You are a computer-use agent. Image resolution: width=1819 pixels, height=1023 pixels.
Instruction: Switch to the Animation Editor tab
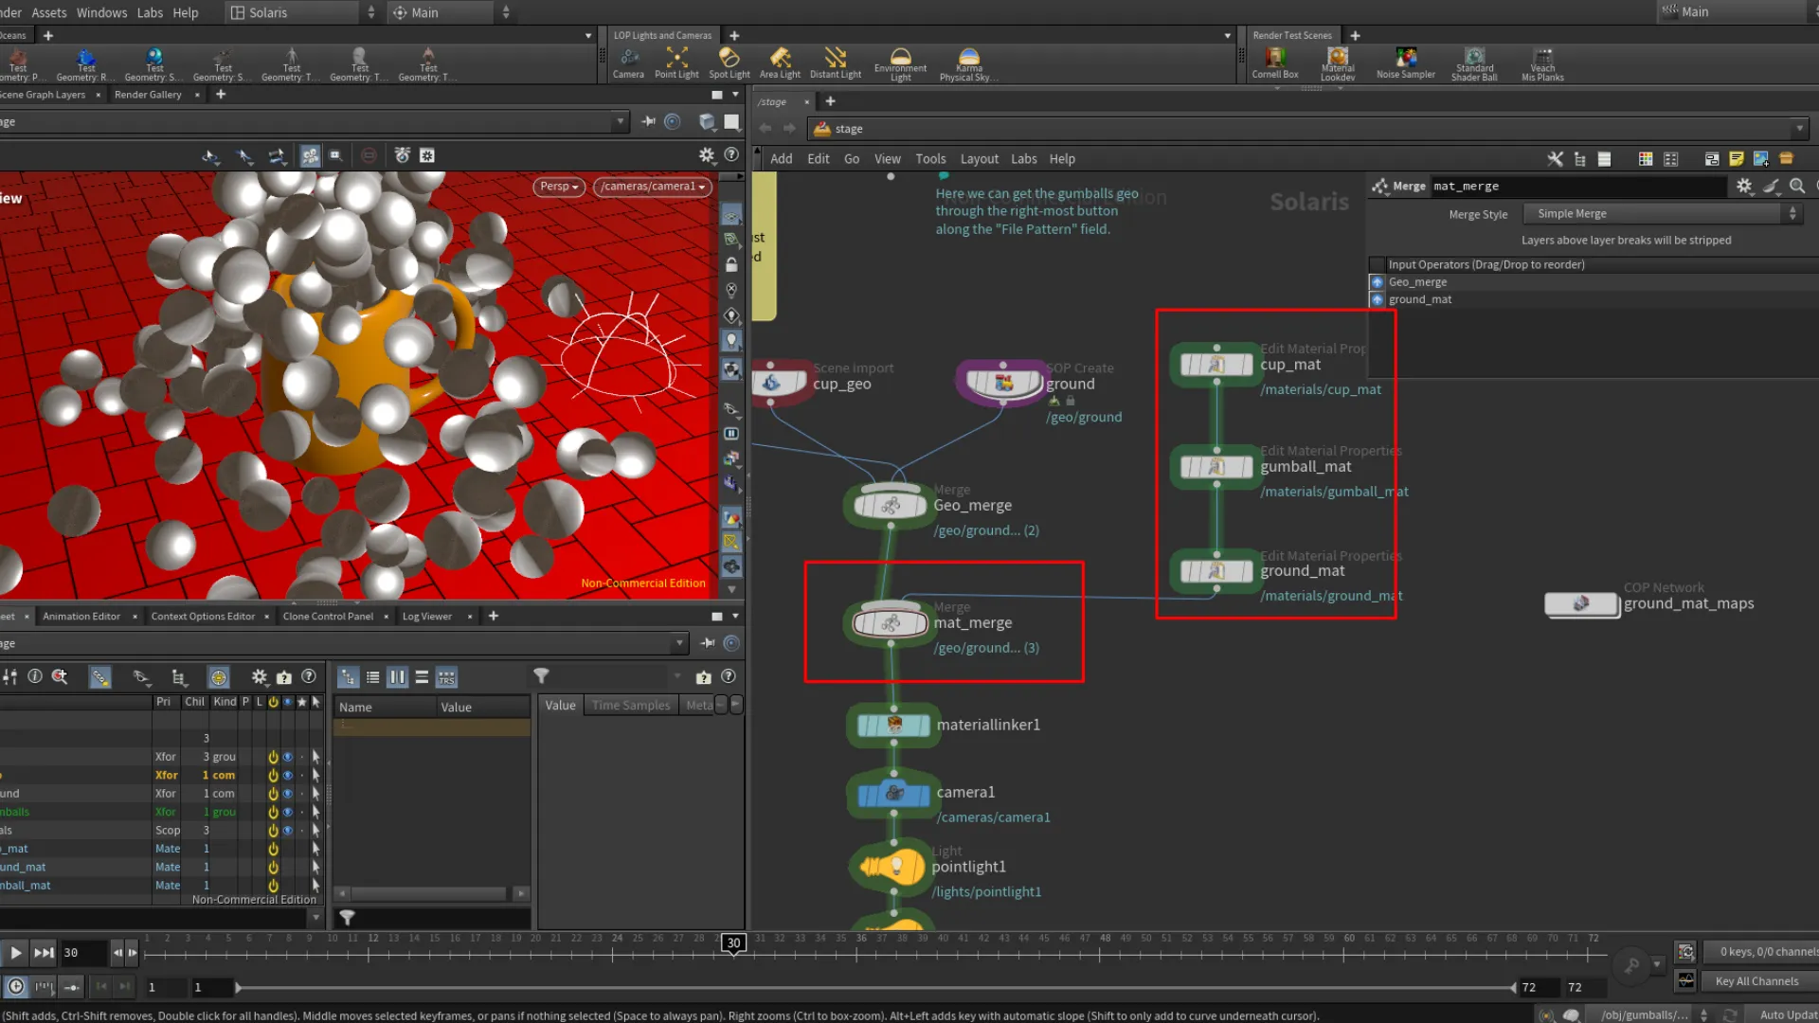81,617
